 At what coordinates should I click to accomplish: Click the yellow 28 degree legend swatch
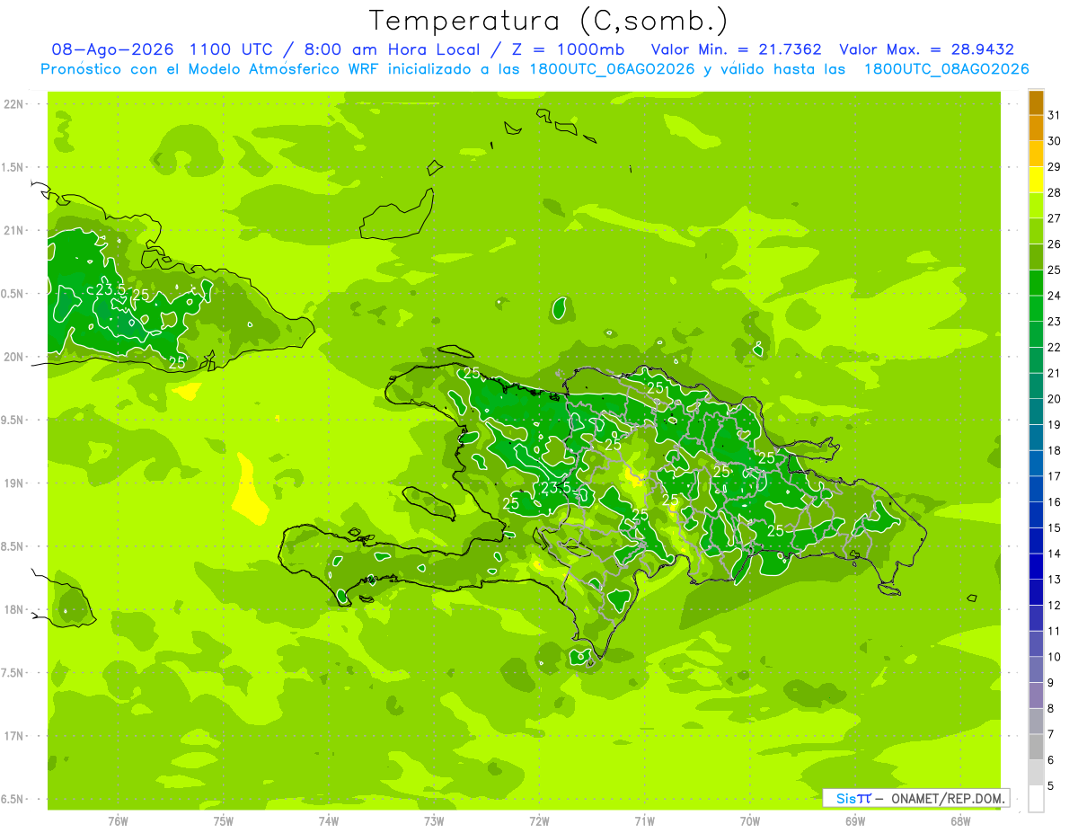[1036, 181]
